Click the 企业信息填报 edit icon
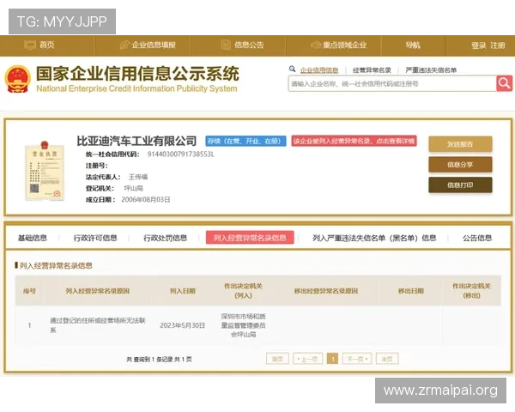Screen dimensions: 515x412 tap(124, 45)
